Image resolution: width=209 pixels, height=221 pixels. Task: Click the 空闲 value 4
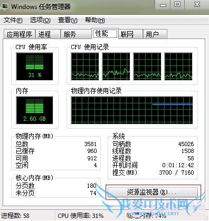95,165
